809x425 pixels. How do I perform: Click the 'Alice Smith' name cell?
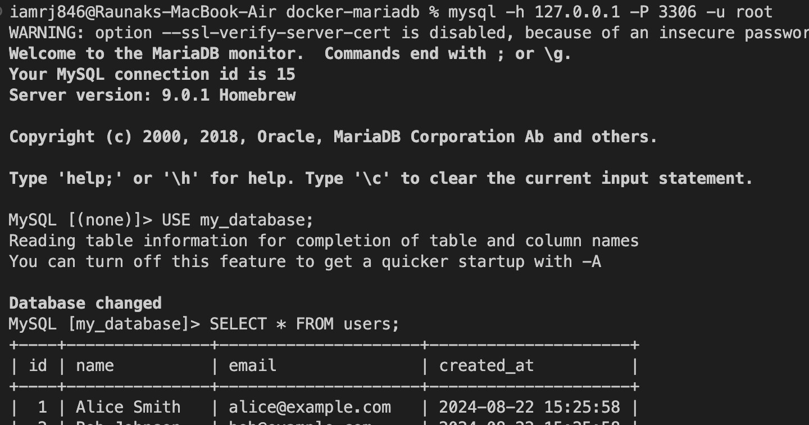[x=128, y=407]
